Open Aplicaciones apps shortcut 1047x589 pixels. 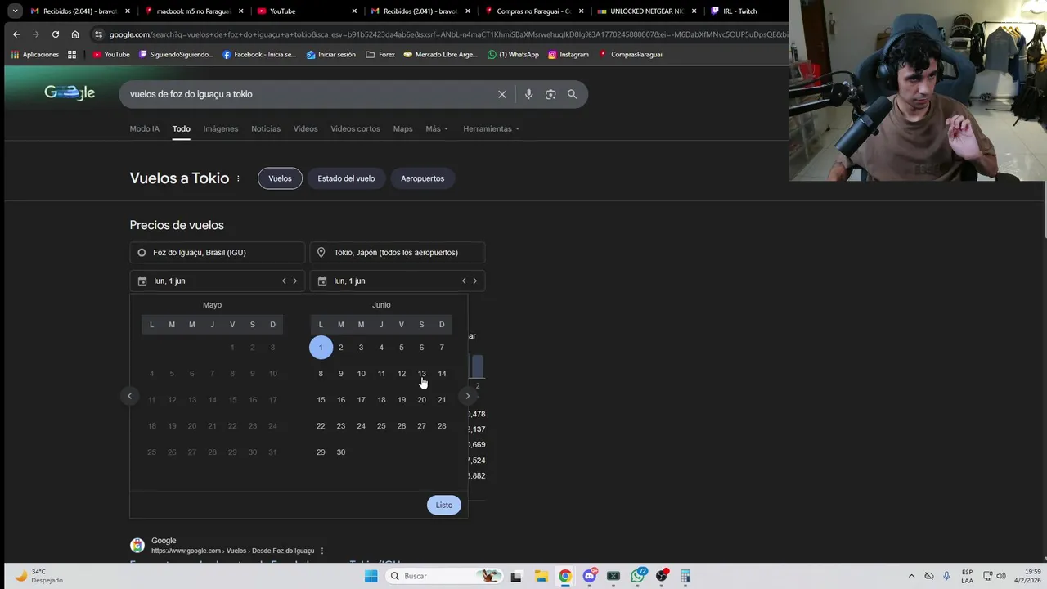click(35, 55)
